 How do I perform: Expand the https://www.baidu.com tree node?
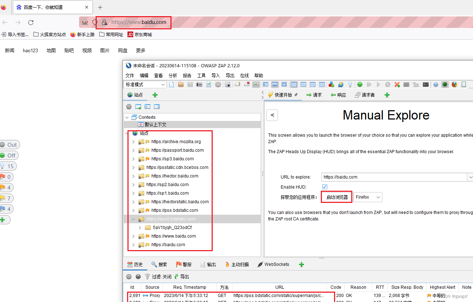point(134,236)
